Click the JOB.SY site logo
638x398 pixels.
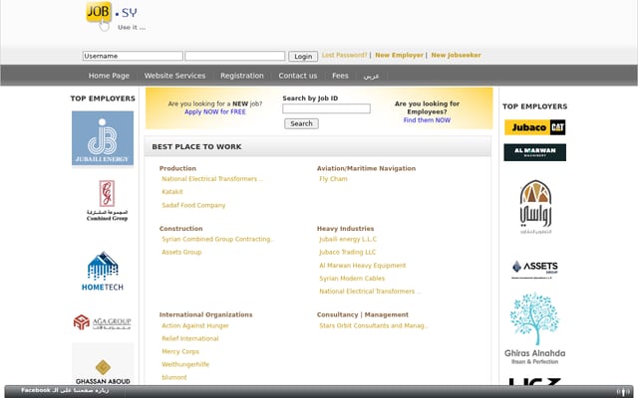tap(116, 17)
